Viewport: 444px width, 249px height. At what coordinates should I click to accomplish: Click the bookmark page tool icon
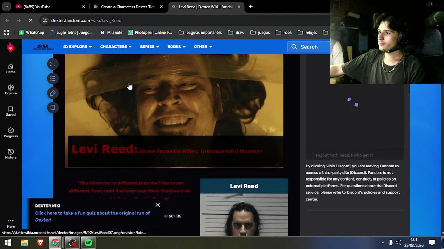[x=53, y=108]
